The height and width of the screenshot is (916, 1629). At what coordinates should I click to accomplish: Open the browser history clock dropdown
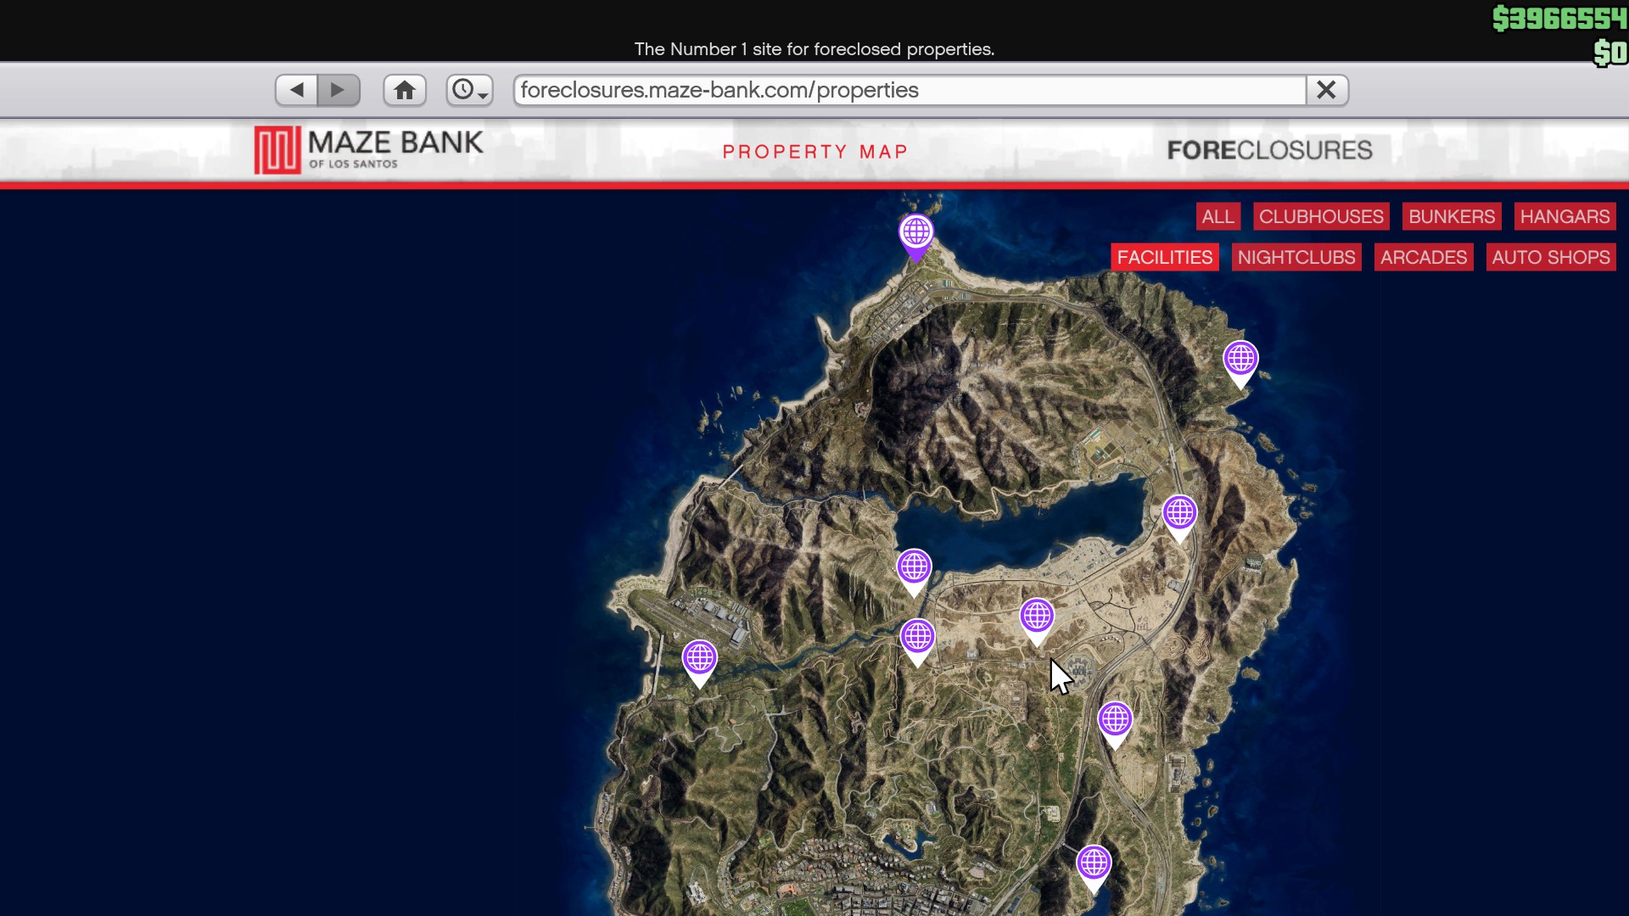coord(469,90)
